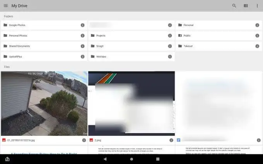263x164 pixels.
Task: Open the UpdraftPlus folder
Action: pyautogui.click(x=44, y=57)
